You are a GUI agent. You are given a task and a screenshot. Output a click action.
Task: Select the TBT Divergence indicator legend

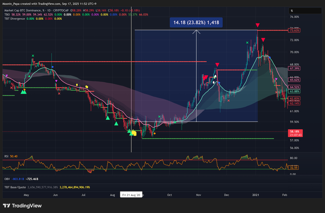tap(14, 19)
